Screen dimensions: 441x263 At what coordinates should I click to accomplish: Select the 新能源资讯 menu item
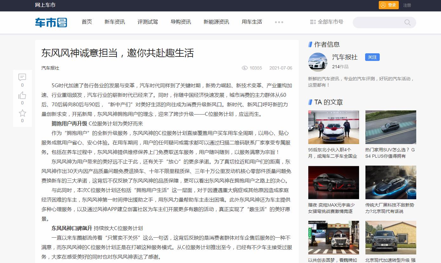216,22
